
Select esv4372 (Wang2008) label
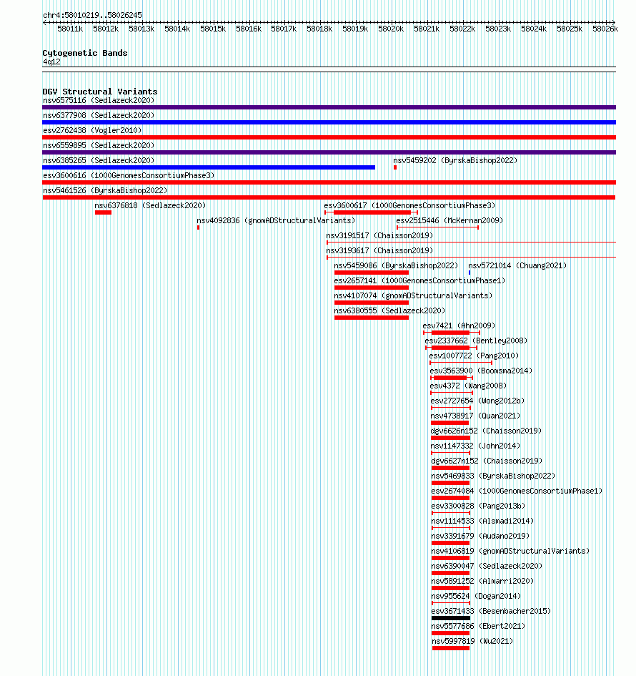pos(469,386)
